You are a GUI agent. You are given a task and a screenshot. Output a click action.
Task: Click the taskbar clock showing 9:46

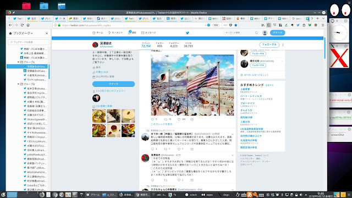321,195
